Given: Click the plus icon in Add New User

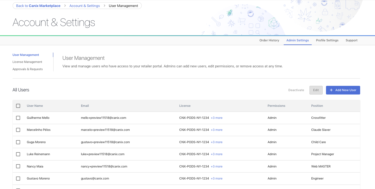Looking at the screenshot, I should click(331, 90).
